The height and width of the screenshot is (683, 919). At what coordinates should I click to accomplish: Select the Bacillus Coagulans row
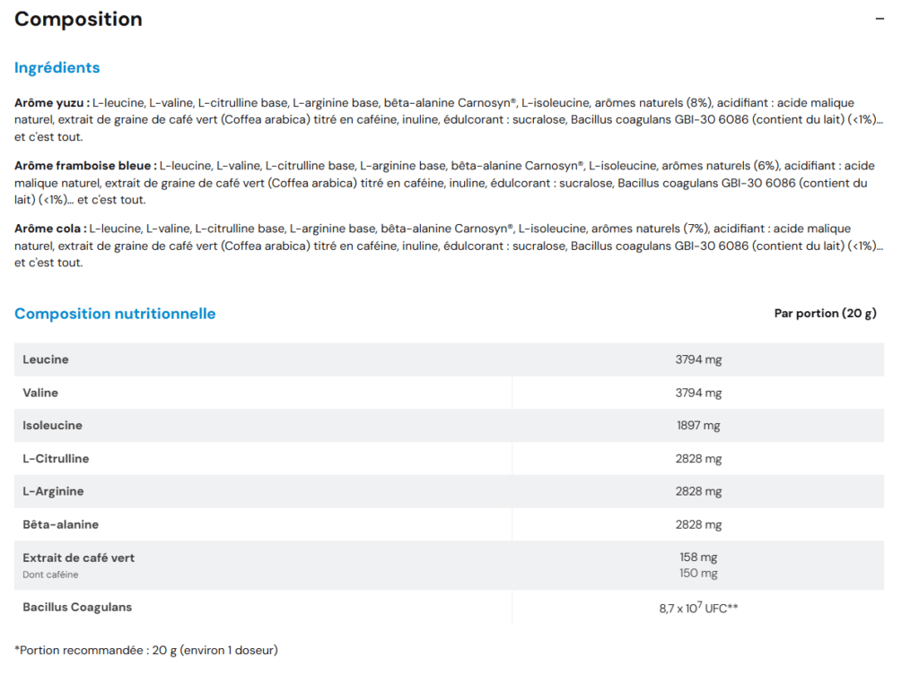pos(449,608)
